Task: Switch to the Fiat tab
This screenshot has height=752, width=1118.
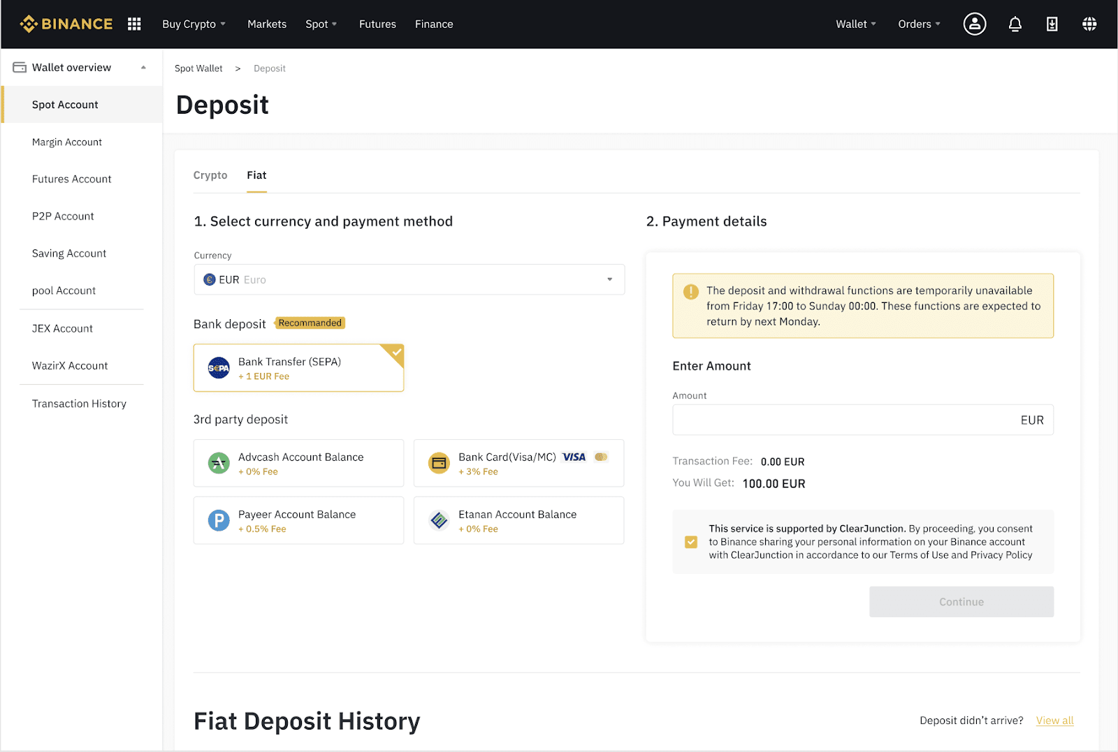Action: (x=256, y=175)
